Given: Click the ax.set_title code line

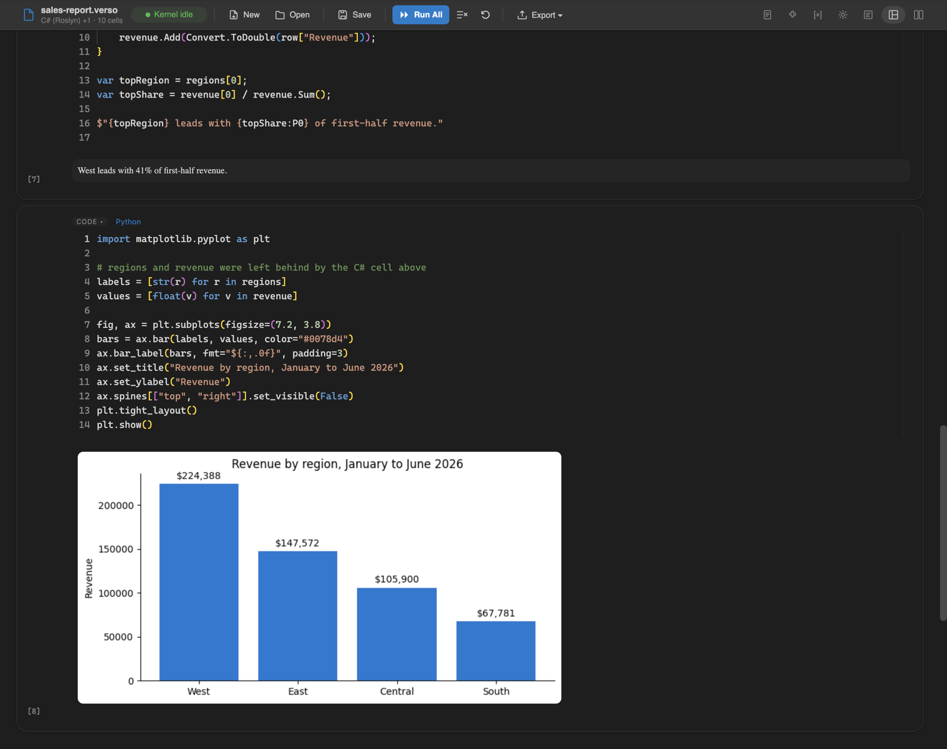Looking at the screenshot, I should click(x=250, y=368).
